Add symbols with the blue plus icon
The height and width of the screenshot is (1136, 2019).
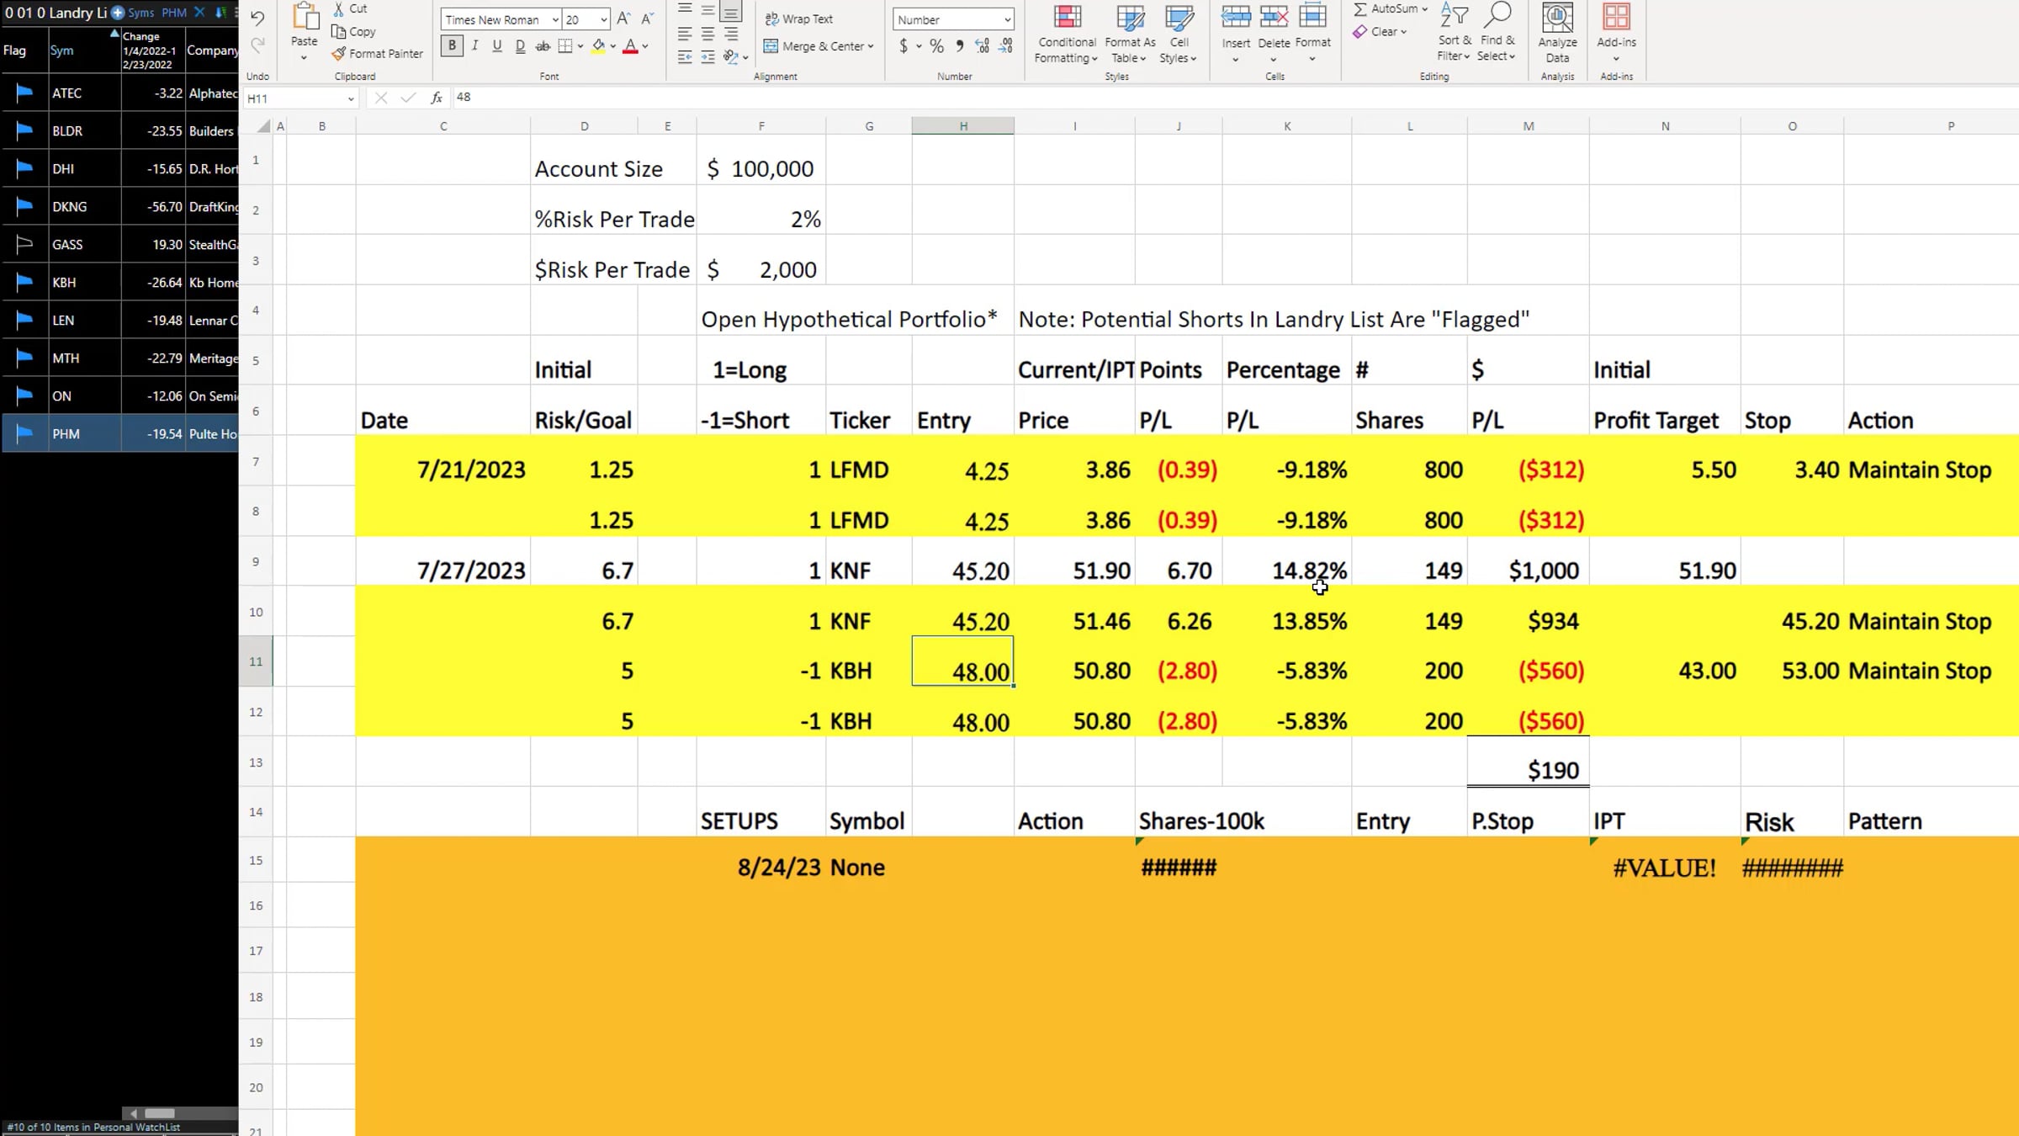[x=118, y=13]
